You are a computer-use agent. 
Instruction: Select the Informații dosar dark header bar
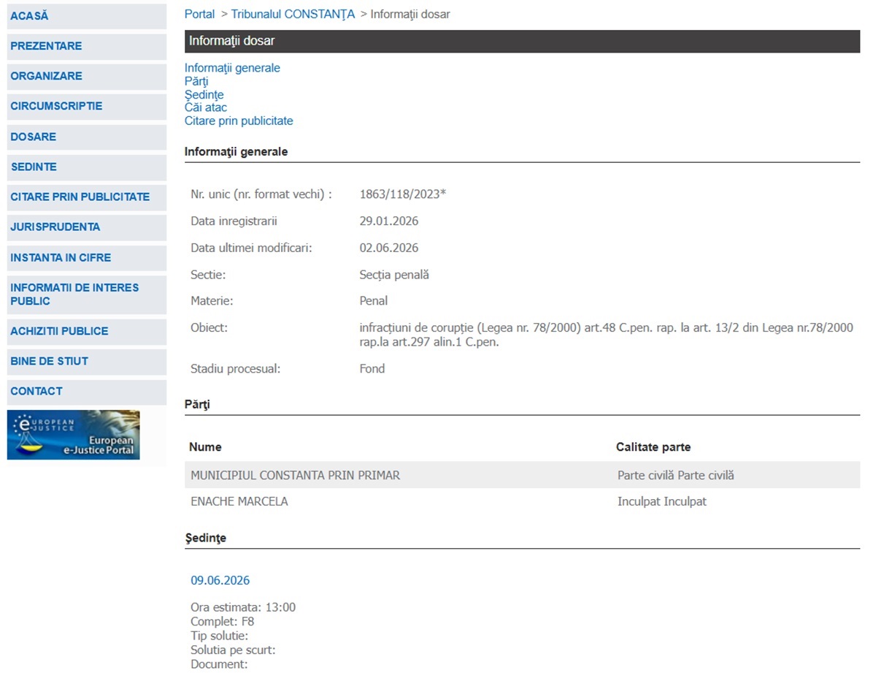pos(522,42)
